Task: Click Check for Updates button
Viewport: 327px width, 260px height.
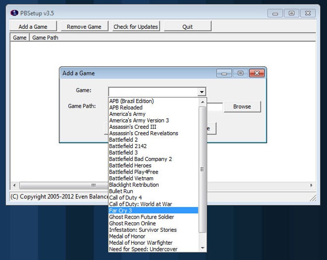Action: [x=136, y=26]
